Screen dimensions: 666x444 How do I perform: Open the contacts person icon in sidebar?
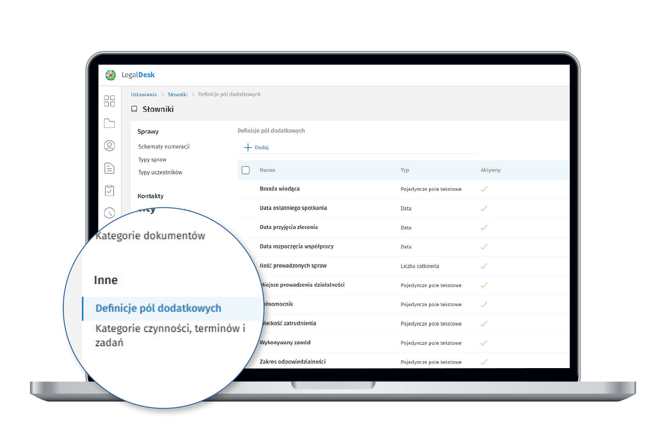point(109,146)
